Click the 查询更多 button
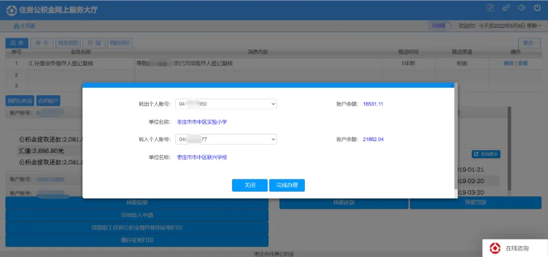 coord(486,154)
